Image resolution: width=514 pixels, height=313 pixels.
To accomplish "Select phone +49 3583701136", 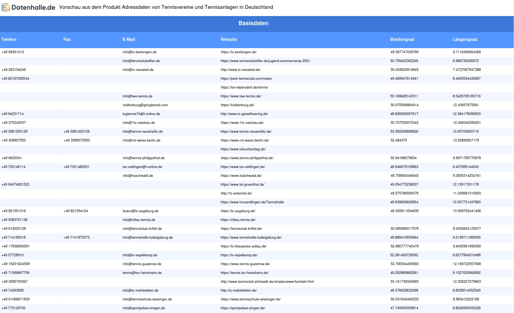I will (x=14, y=220).
